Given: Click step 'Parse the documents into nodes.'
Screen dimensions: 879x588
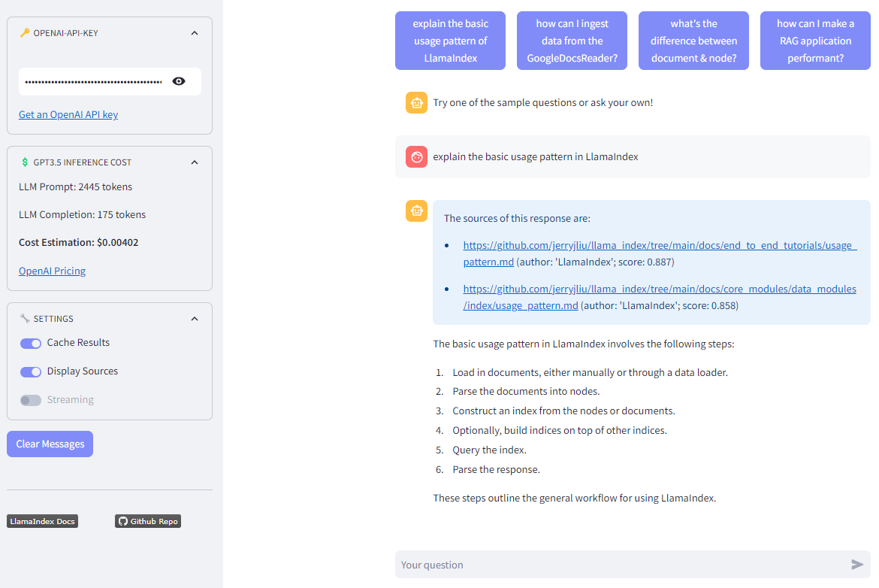Looking at the screenshot, I should 526,392.
